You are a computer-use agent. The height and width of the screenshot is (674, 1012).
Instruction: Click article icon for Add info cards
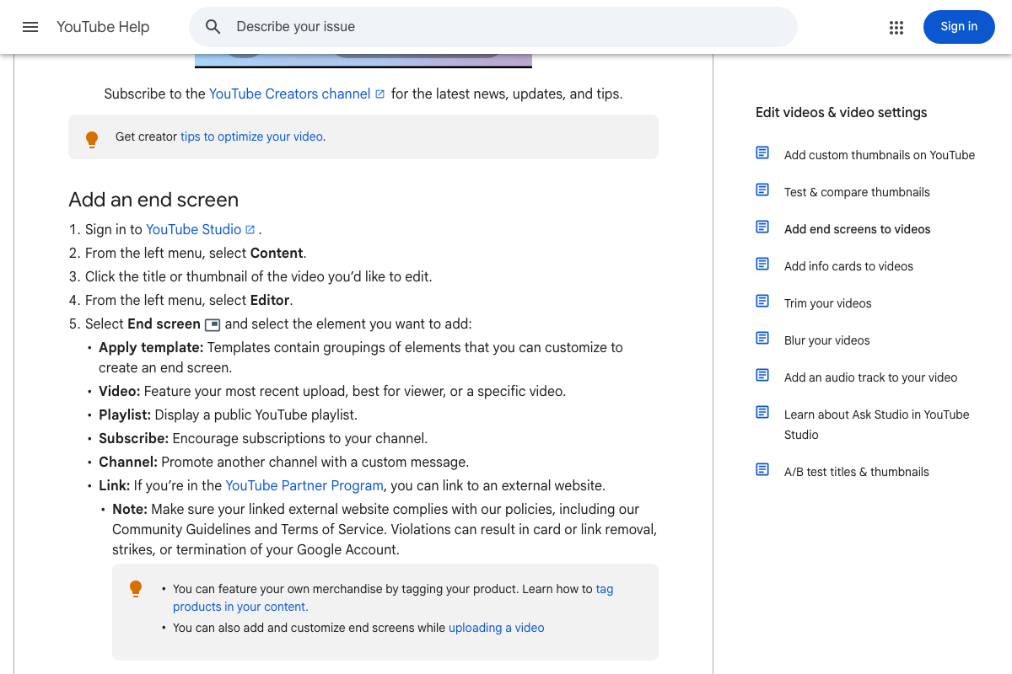click(762, 265)
